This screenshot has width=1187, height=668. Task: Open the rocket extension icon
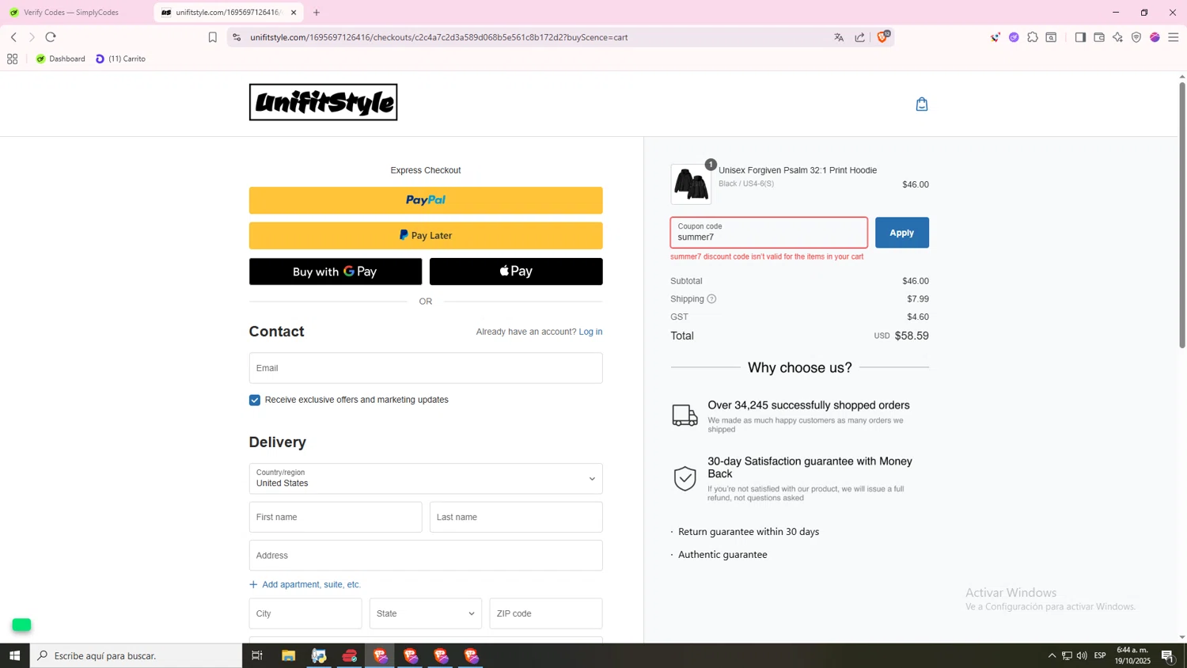[x=995, y=37]
